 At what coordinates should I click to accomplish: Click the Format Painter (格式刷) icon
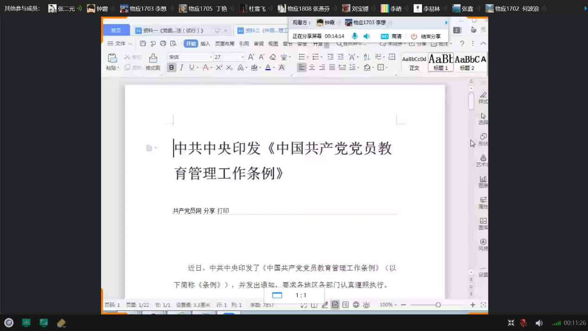[153, 58]
